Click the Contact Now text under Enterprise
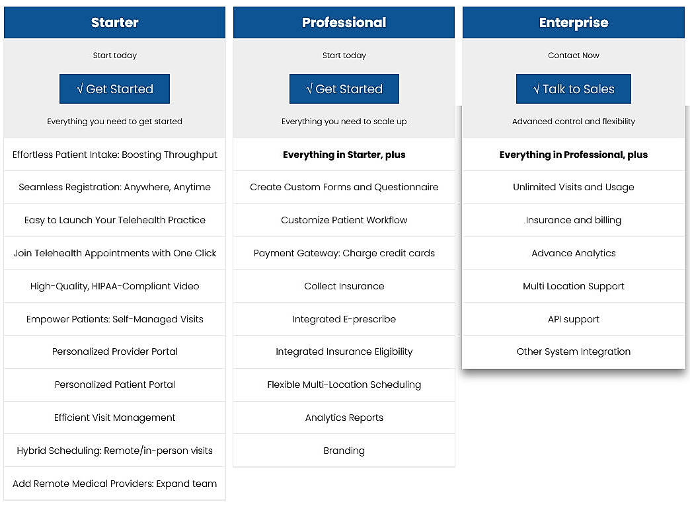The height and width of the screenshot is (510, 690). [573, 55]
